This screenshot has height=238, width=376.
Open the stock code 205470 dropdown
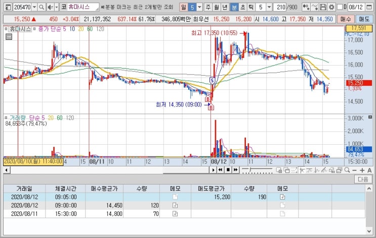(34, 7)
